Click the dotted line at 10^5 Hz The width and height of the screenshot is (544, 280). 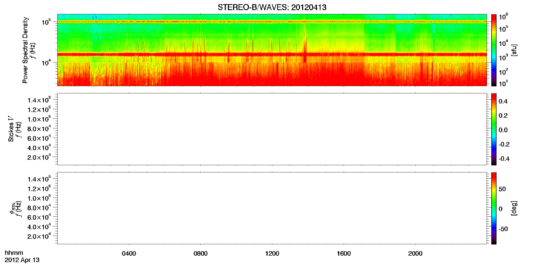(272, 22)
